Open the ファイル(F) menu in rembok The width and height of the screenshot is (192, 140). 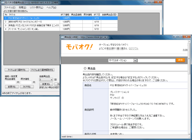10,7
